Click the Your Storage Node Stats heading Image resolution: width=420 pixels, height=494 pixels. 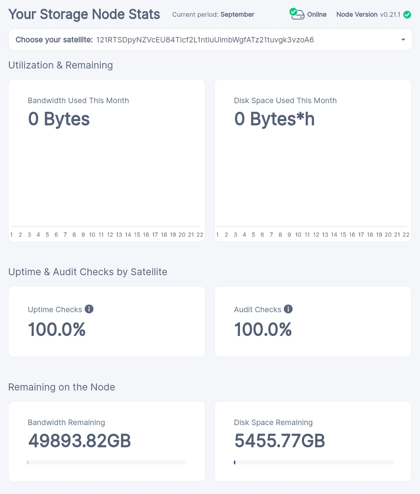pyautogui.click(x=84, y=14)
